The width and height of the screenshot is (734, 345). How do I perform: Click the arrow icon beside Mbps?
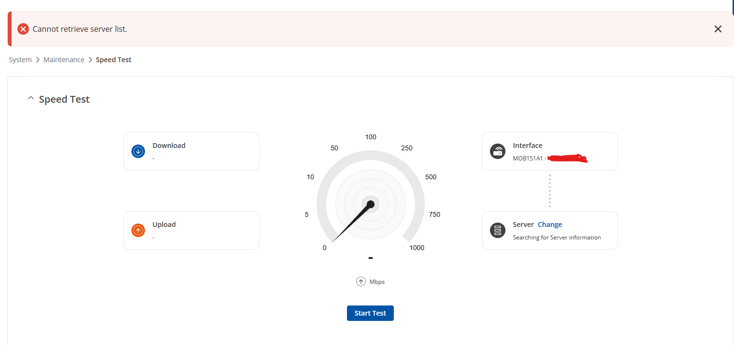click(361, 281)
